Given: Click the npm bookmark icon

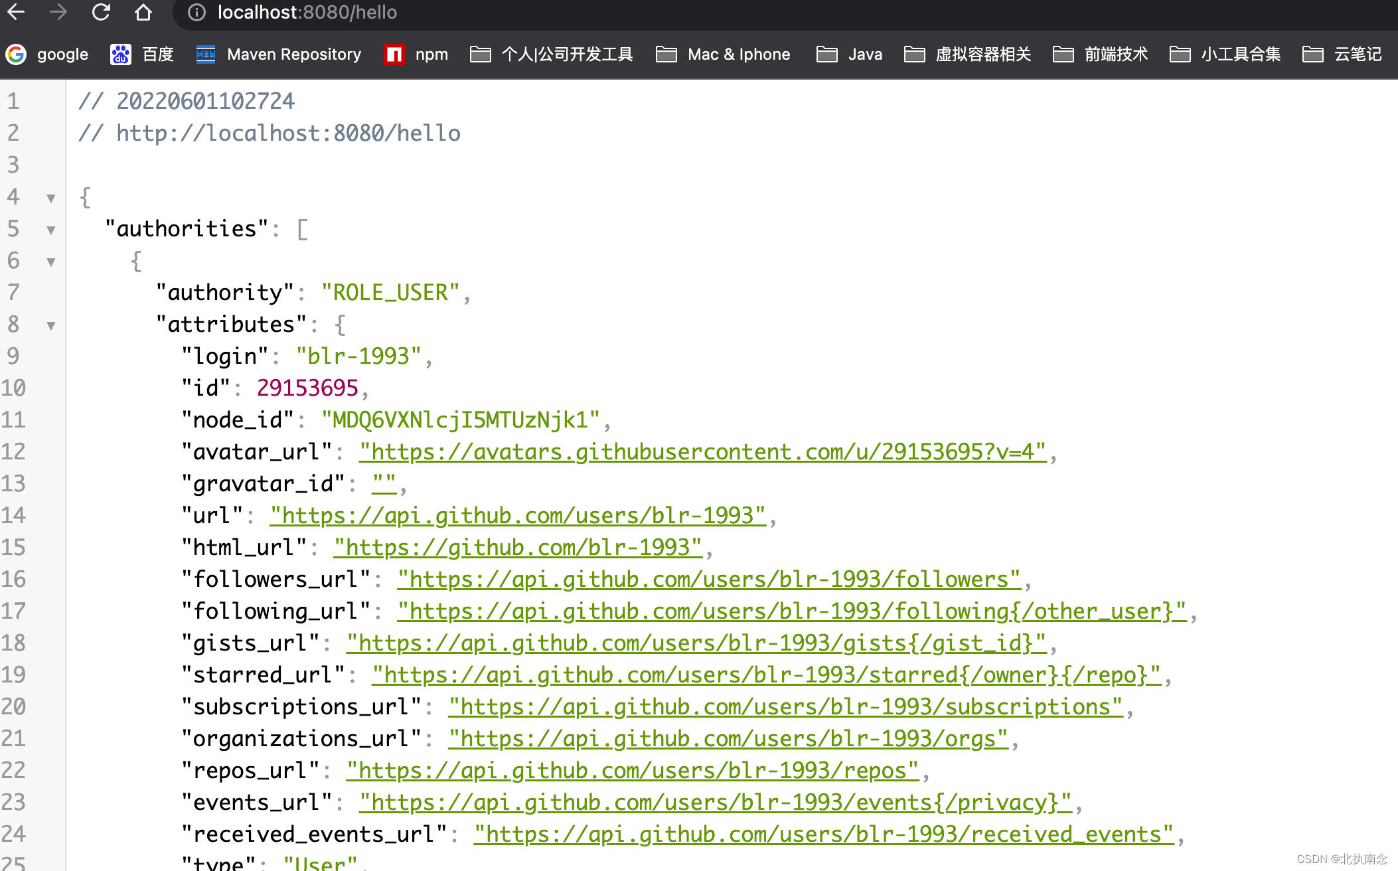Looking at the screenshot, I should [394, 54].
